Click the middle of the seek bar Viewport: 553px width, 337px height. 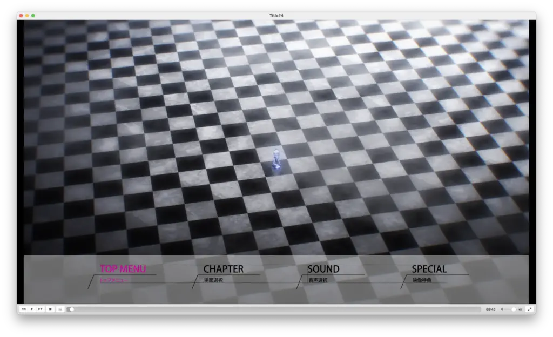click(x=275, y=309)
